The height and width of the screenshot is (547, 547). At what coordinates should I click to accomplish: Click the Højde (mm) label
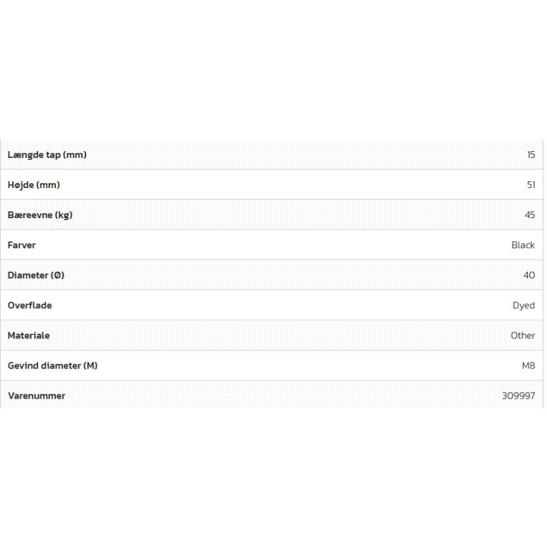34,185
